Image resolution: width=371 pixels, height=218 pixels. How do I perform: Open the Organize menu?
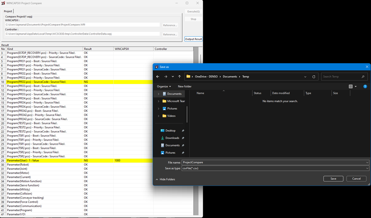click(164, 87)
